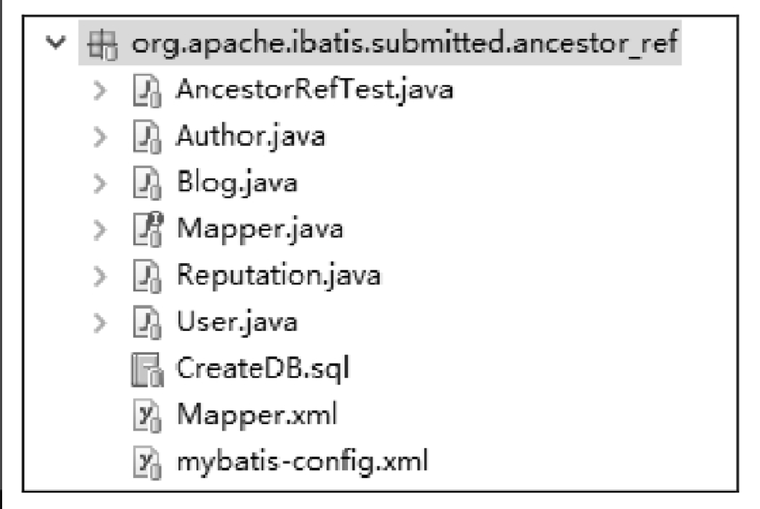Image resolution: width=760 pixels, height=509 pixels.
Task: Expand the Mapper.java node
Action: [99, 230]
